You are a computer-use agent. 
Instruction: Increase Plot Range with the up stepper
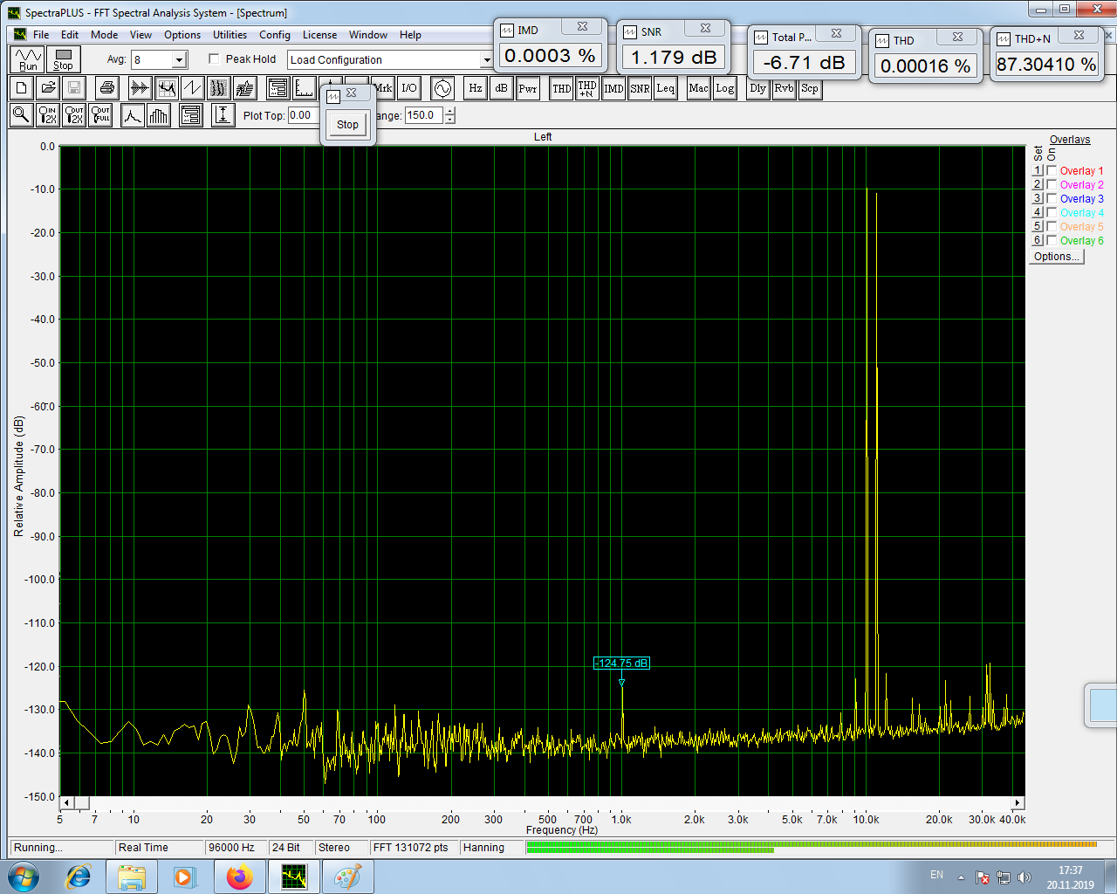pos(449,111)
